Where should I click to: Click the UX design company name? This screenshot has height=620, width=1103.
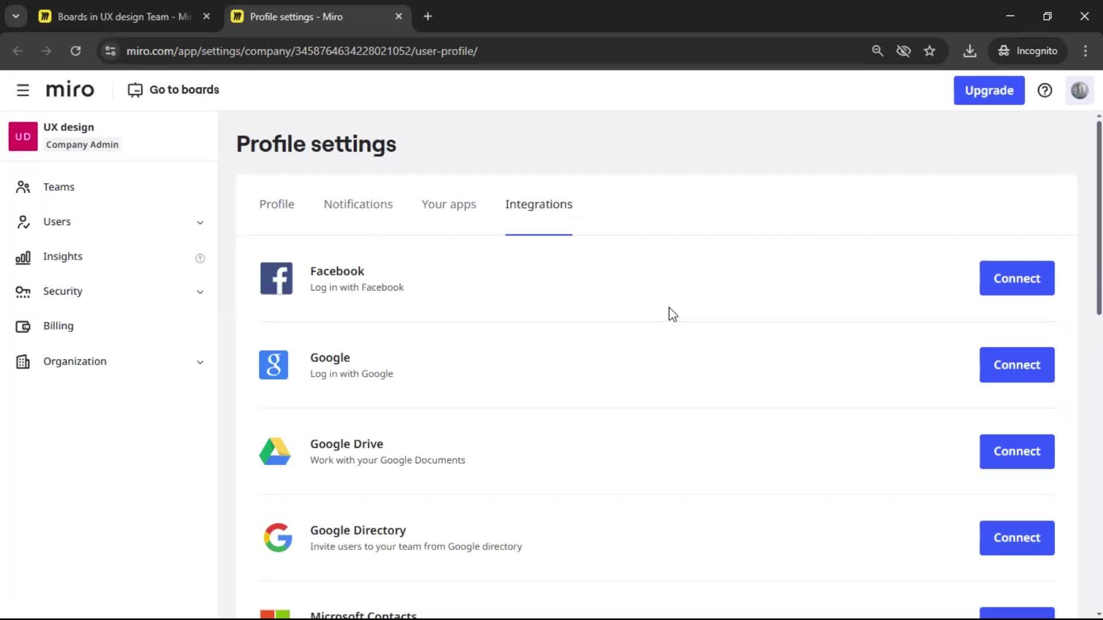click(x=68, y=127)
